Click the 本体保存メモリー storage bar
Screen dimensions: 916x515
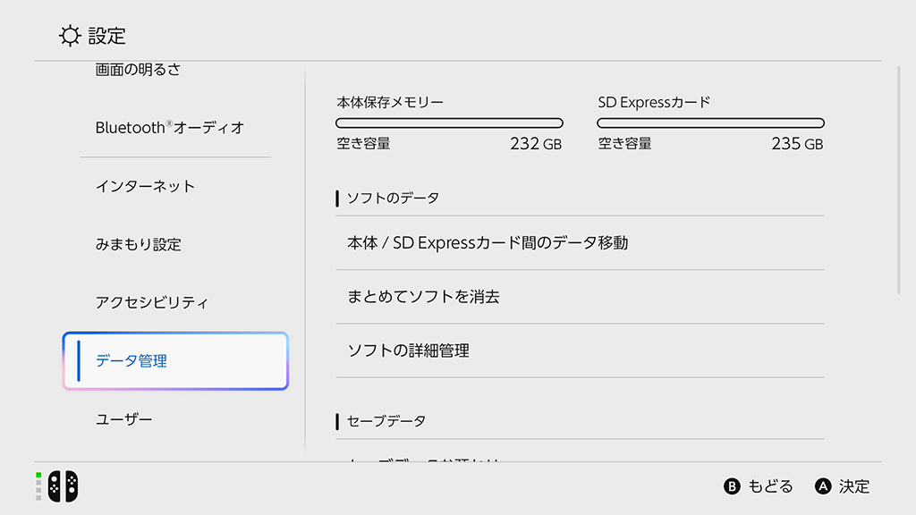pos(449,123)
